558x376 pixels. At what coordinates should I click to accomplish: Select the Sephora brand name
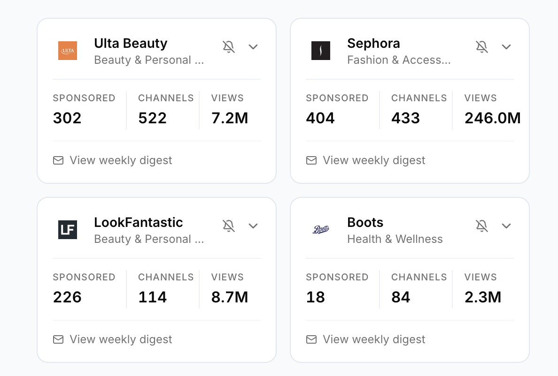click(x=374, y=43)
